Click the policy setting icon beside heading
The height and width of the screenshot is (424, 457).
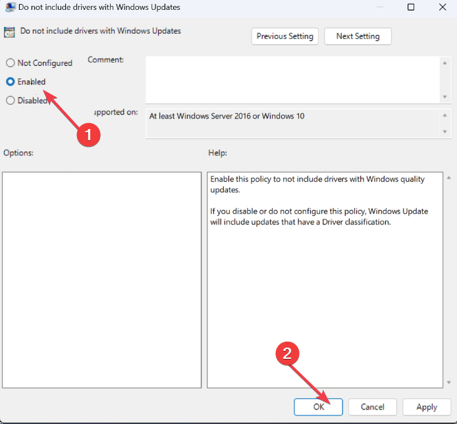point(9,32)
